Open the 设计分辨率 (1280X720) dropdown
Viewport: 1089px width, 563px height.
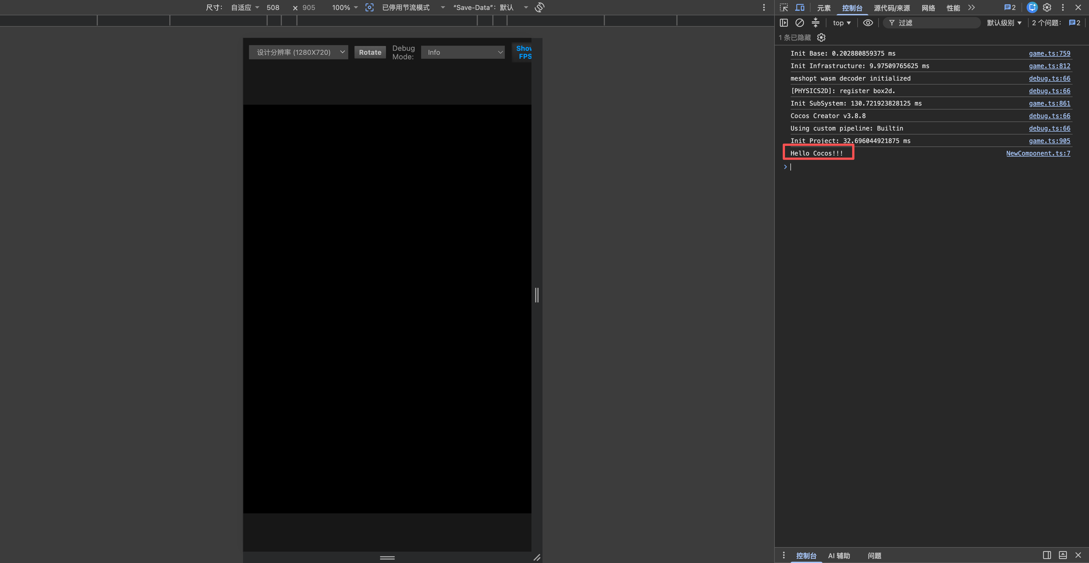coord(298,52)
